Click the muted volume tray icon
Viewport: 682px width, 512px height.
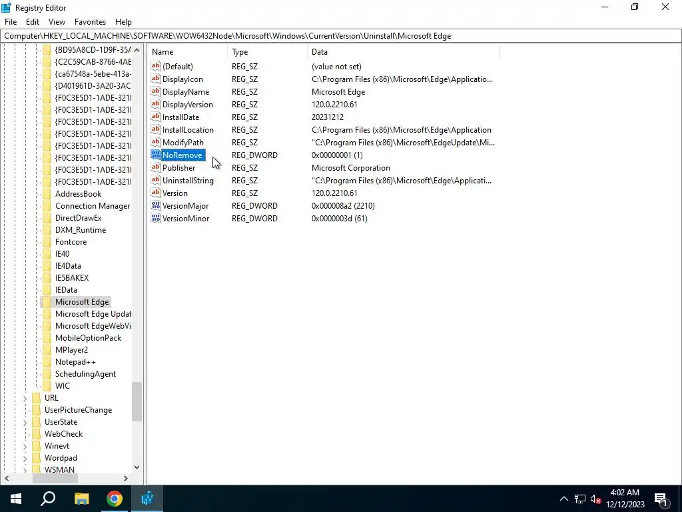pyautogui.click(x=596, y=499)
